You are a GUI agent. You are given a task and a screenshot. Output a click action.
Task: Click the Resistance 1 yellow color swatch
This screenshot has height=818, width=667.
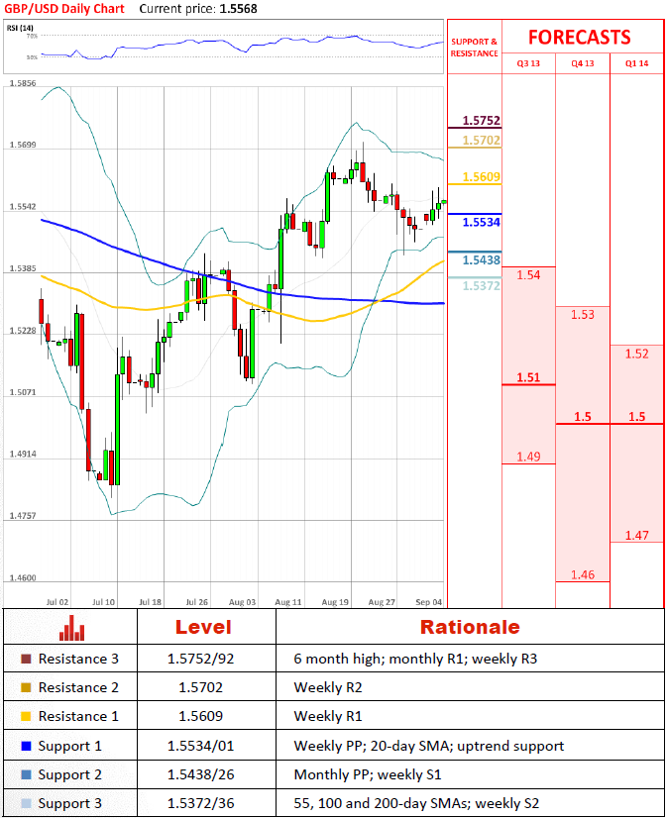pyautogui.click(x=26, y=716)
